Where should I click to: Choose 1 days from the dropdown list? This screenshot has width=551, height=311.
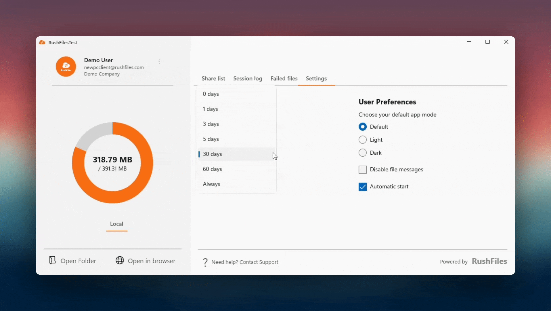coord(236,109)
